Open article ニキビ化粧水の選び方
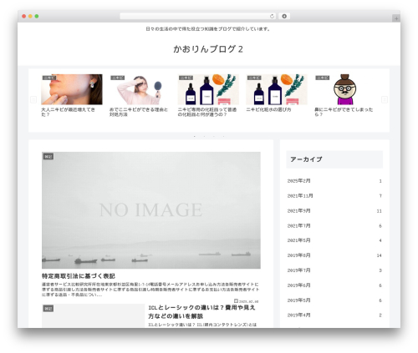418x353 pixels. click(268, 109)
